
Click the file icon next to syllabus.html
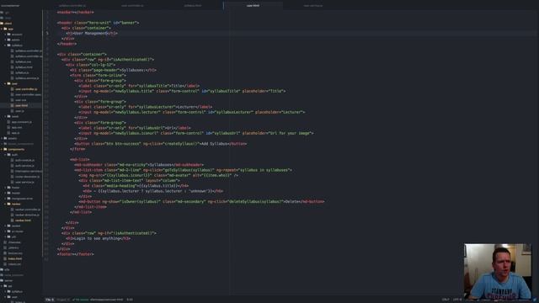coord(13,67)
